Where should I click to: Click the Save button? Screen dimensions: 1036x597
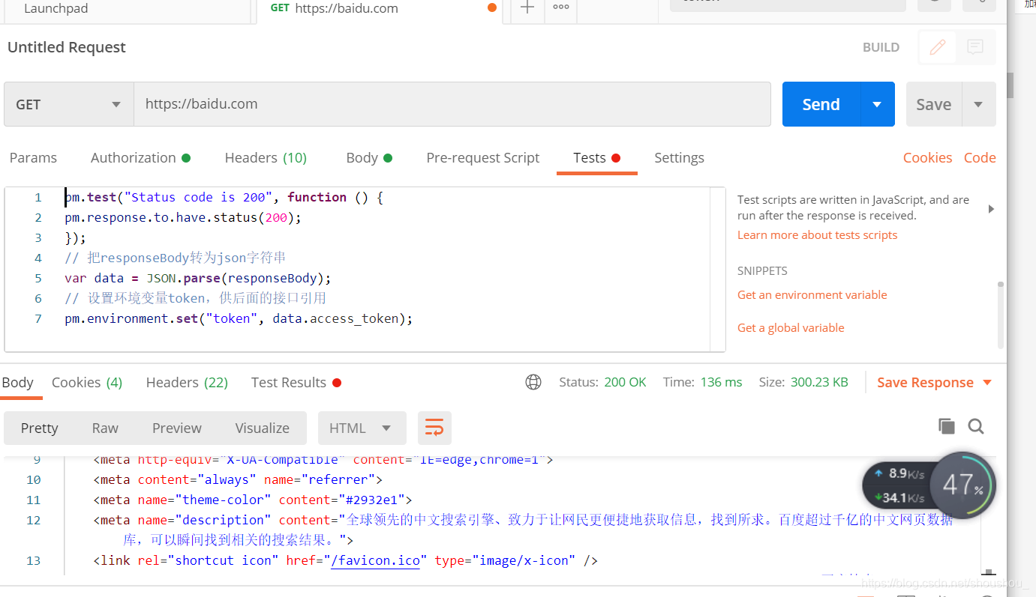(x=934, y=104)
